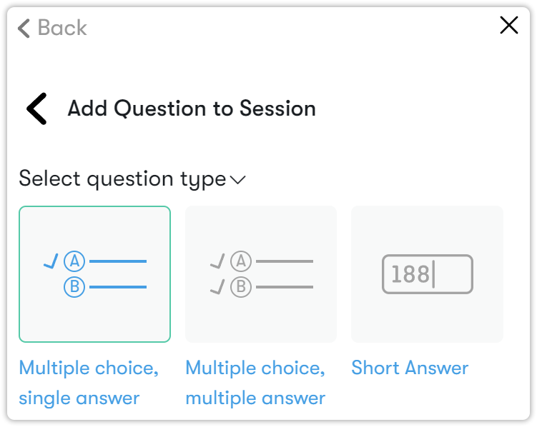The width and height of the screenshot is (537, 427).
Task: Click the large black left arrow icon
Action: (36, 109)
